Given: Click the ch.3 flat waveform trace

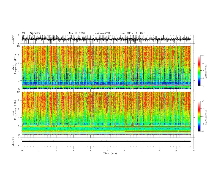Looking at the screenshot, I should coord(106,141).
